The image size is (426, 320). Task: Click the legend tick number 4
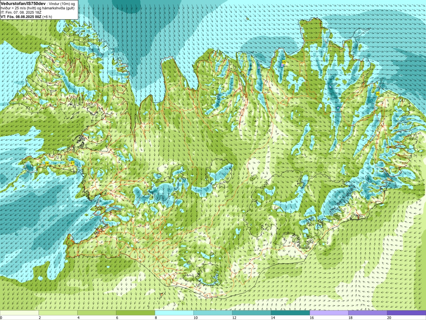[78, 318]
